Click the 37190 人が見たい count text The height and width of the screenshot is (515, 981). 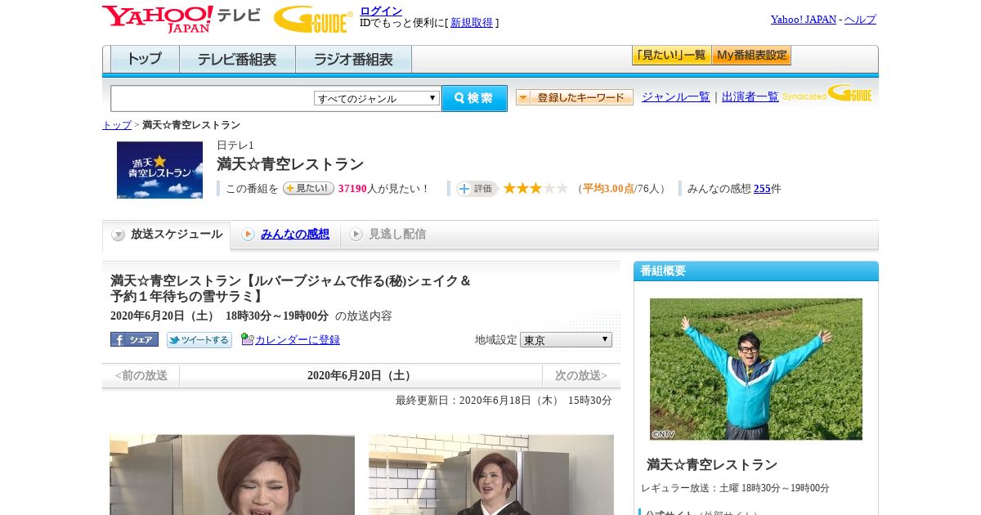point(383,189)
